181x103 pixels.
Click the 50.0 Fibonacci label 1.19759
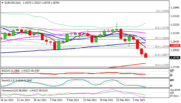(162, 46)
